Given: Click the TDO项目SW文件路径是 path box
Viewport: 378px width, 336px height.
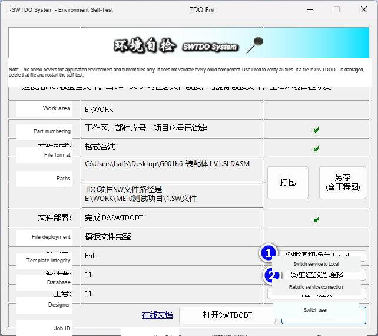Looking at the screenshot, I should click(x=172, y=195).
